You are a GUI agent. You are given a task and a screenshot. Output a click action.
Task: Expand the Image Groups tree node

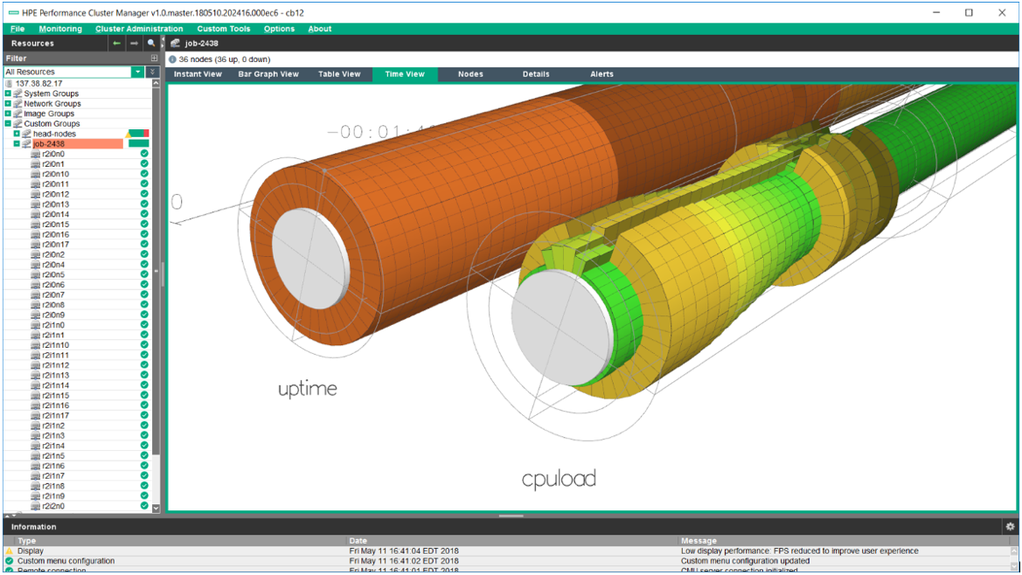(8, 114)
